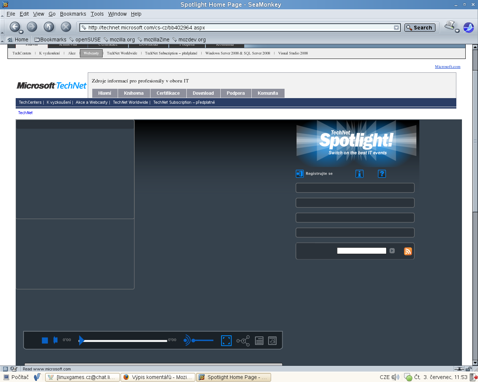478x382 pixels.
Task: Open the SeaMonkey Navigator status icon
Action: click(5, 369)
